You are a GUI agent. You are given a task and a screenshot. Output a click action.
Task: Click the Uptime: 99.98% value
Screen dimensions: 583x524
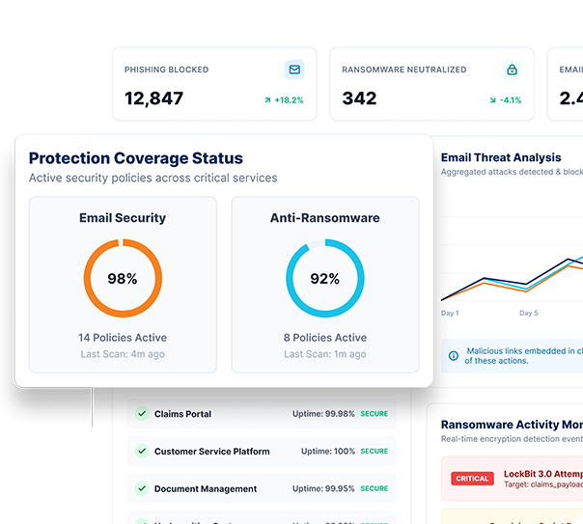(323, 414)
